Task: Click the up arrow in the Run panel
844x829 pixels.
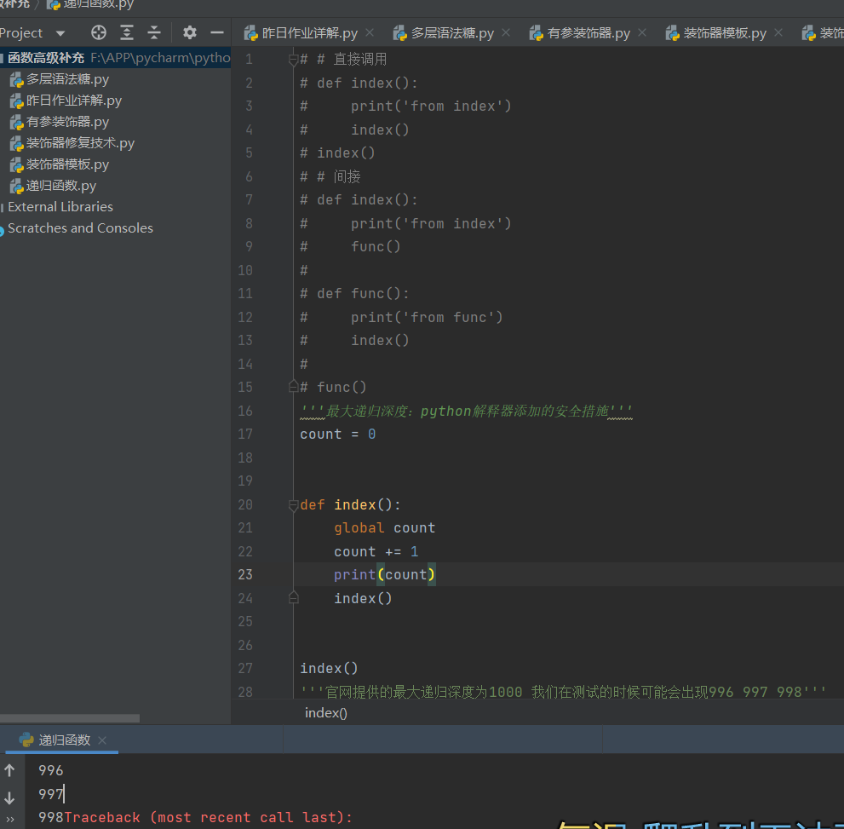Action: pyautogui.click(x=10, y=770)
